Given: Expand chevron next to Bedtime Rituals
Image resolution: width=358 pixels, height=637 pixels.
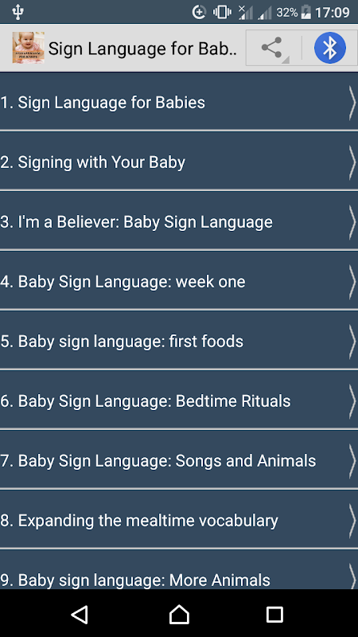Looking at the screenshot, I should tap(352, 401).
